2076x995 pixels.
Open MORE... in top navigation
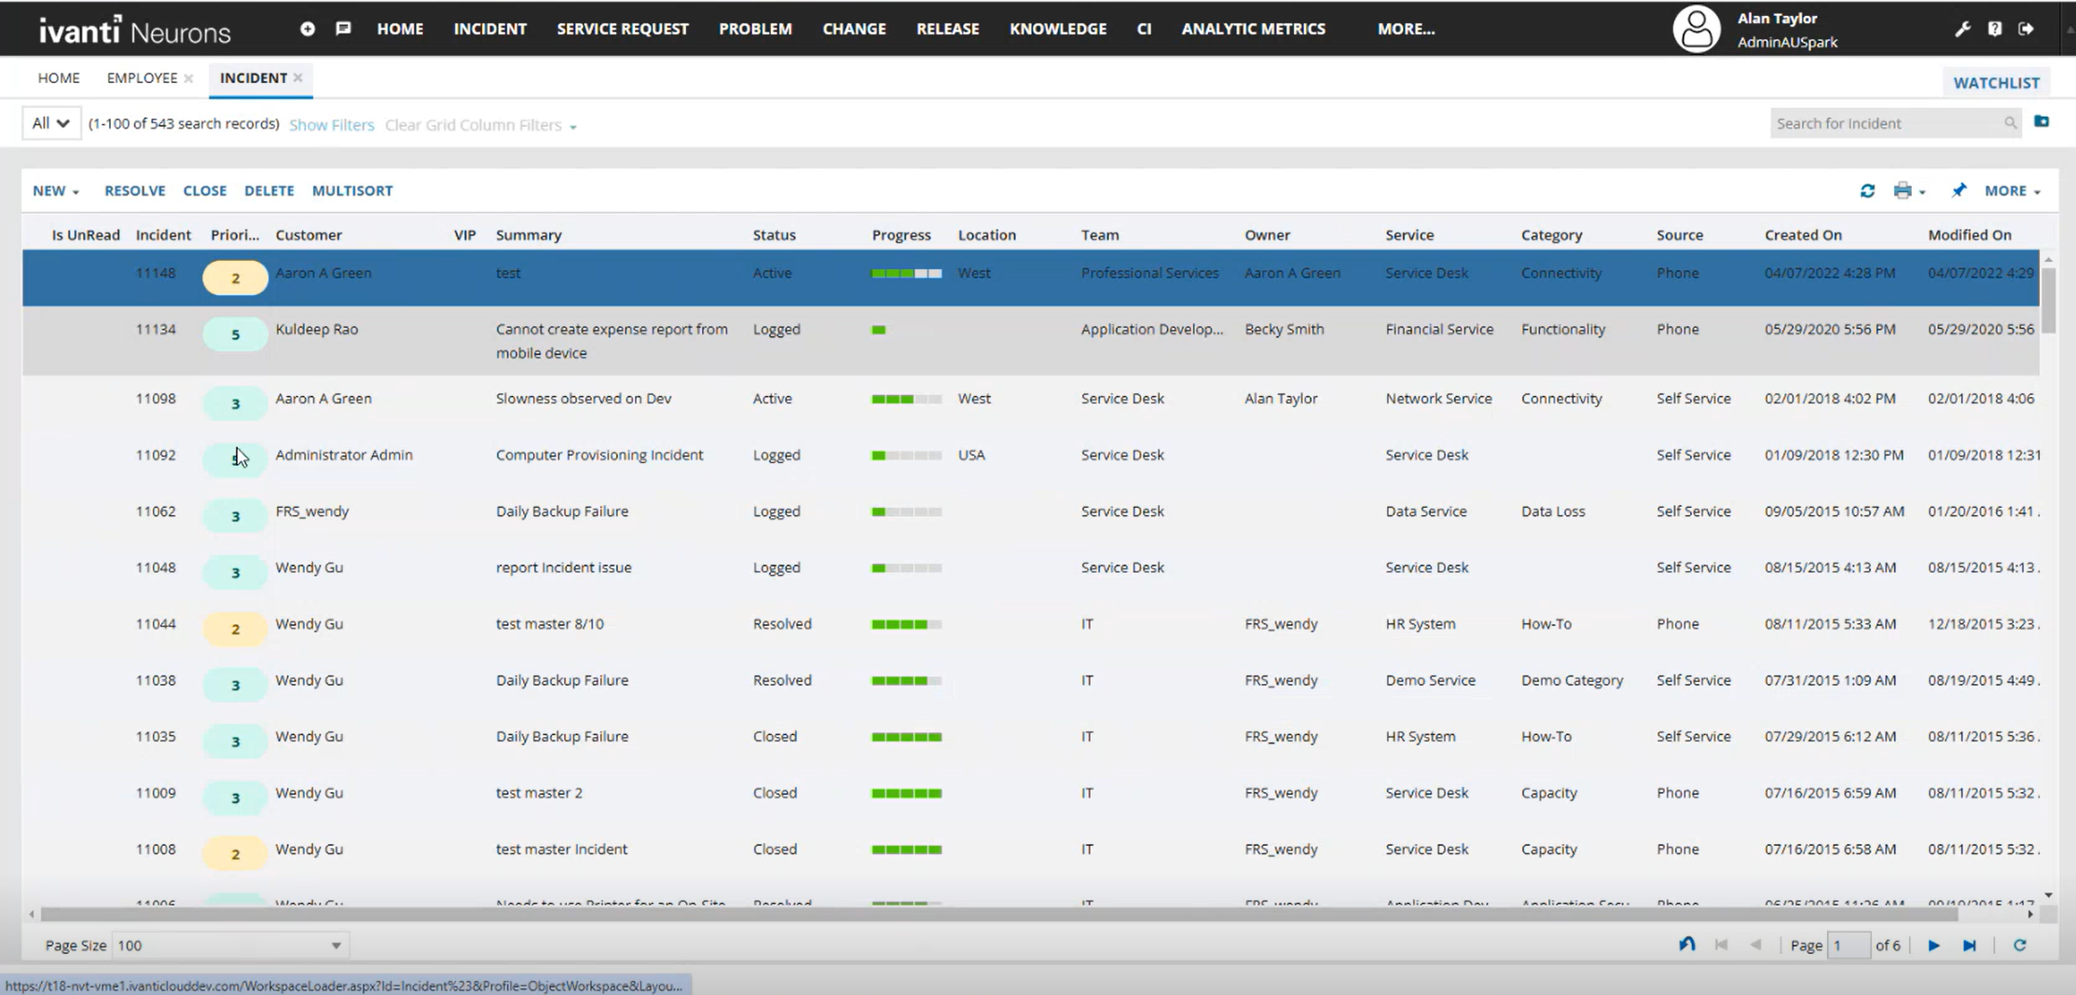[1406, 29]
